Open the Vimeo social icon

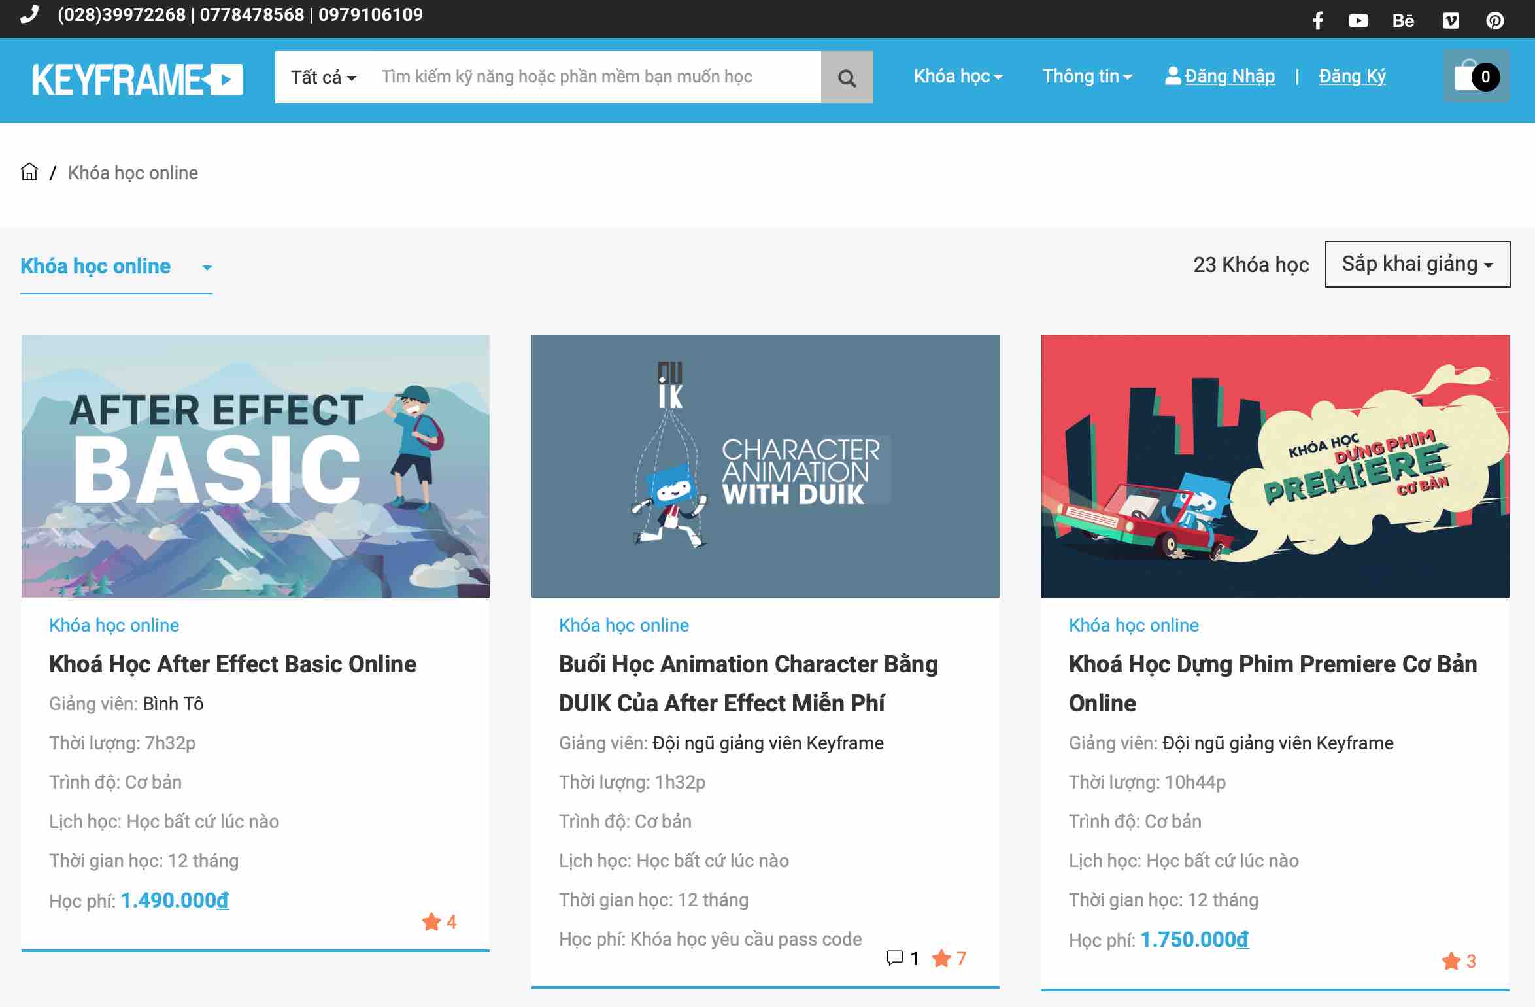coord(1451,21)
